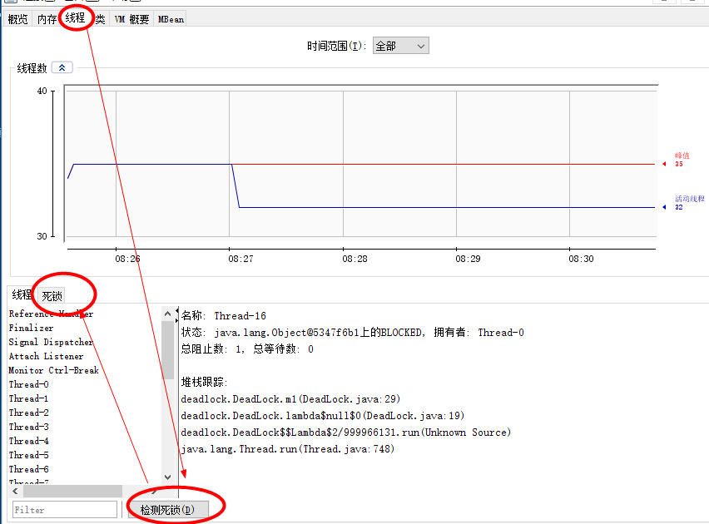Screen dimensions: 709x524
Task: Click the up arrow on thread list scrollbar
Action: pos(168,314)
